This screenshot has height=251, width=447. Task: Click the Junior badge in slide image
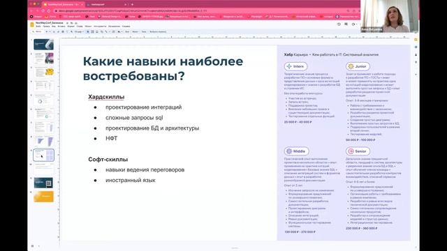click(358, 66)
